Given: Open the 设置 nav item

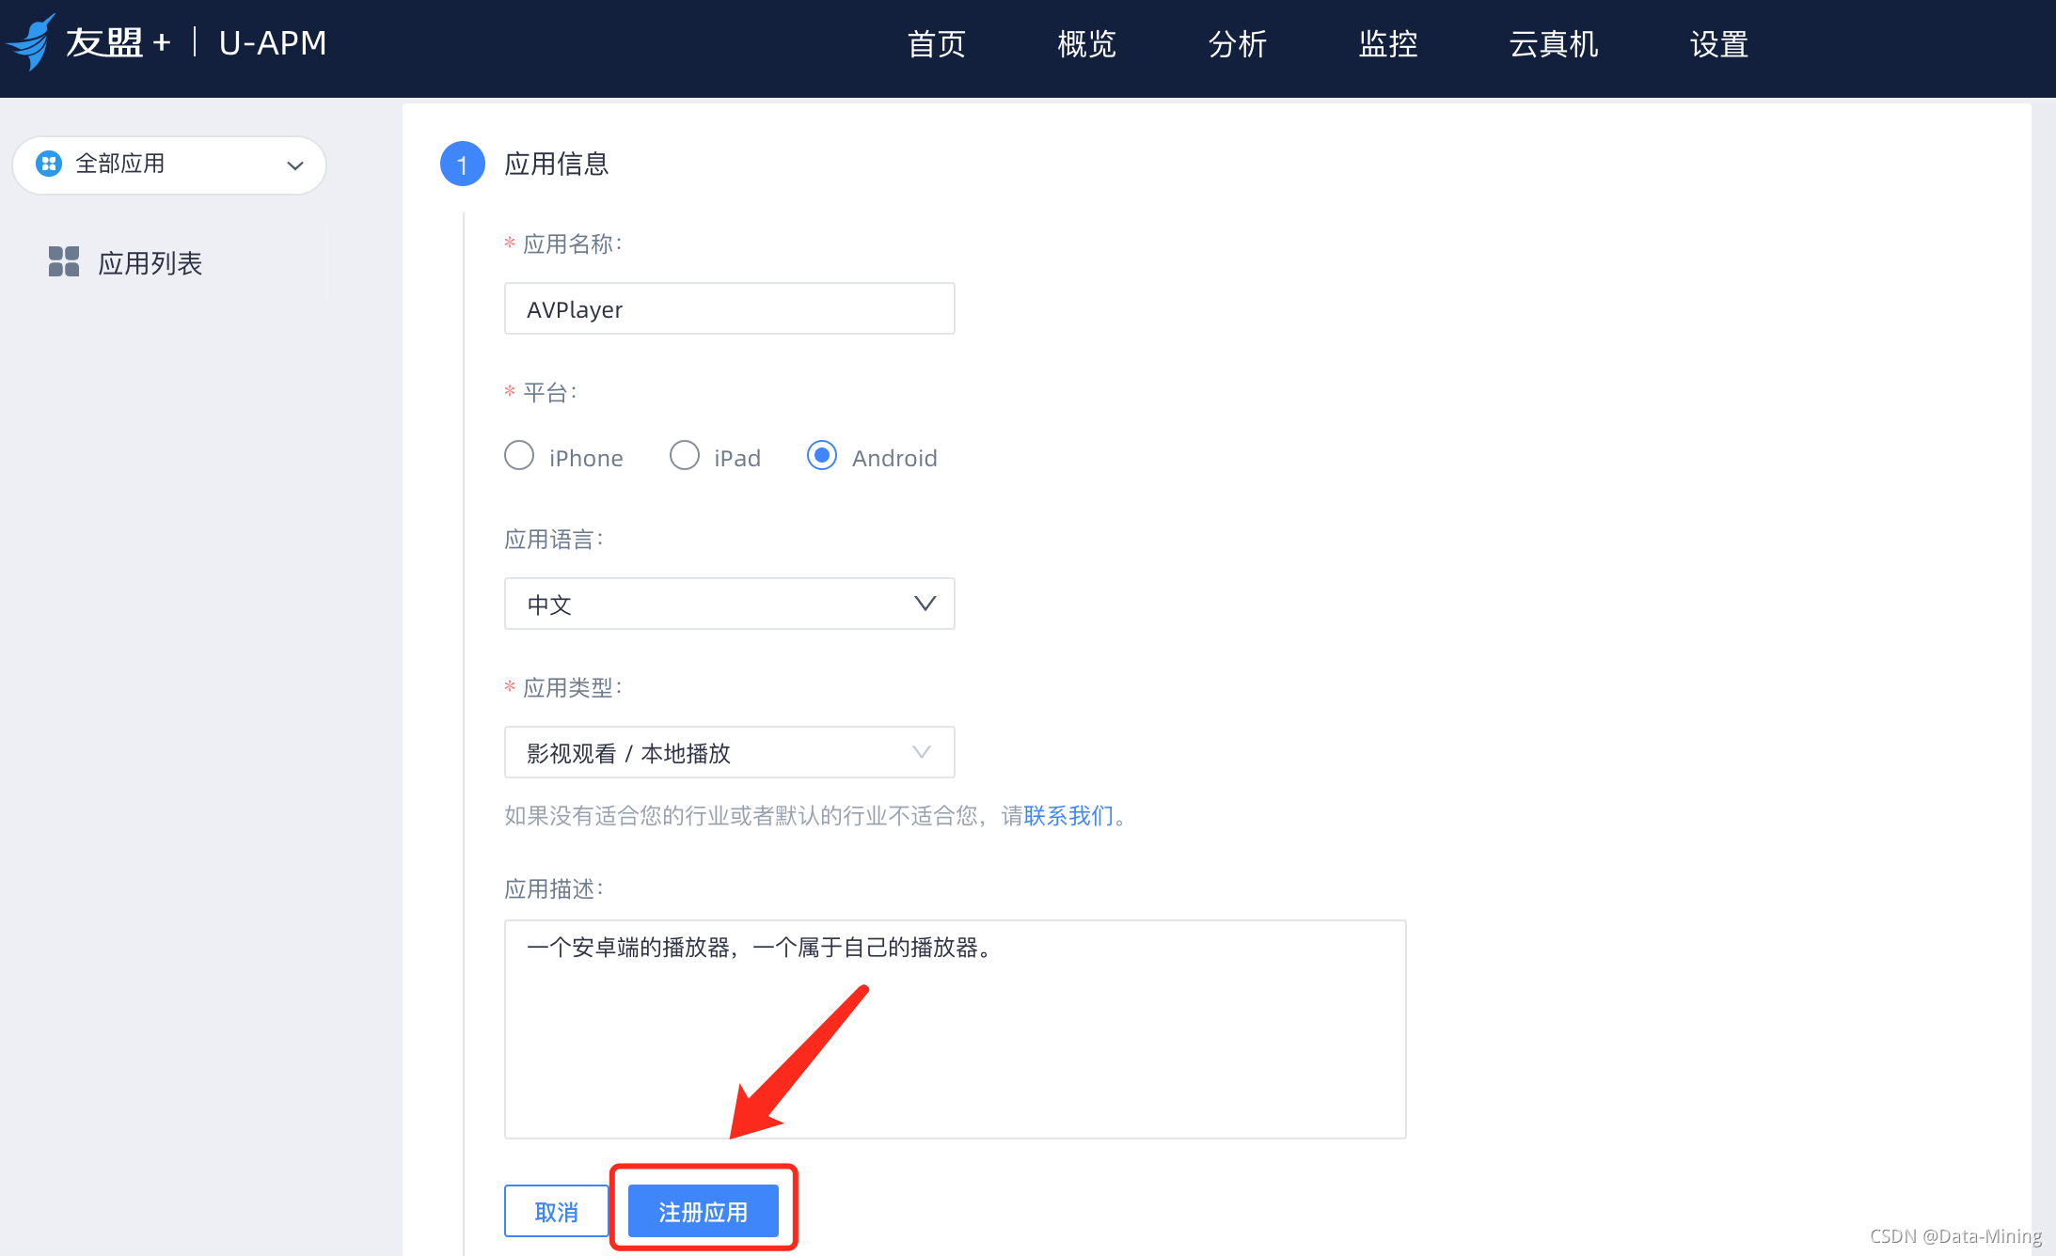Looking at the screenshot, I should tap(1718, 44).
